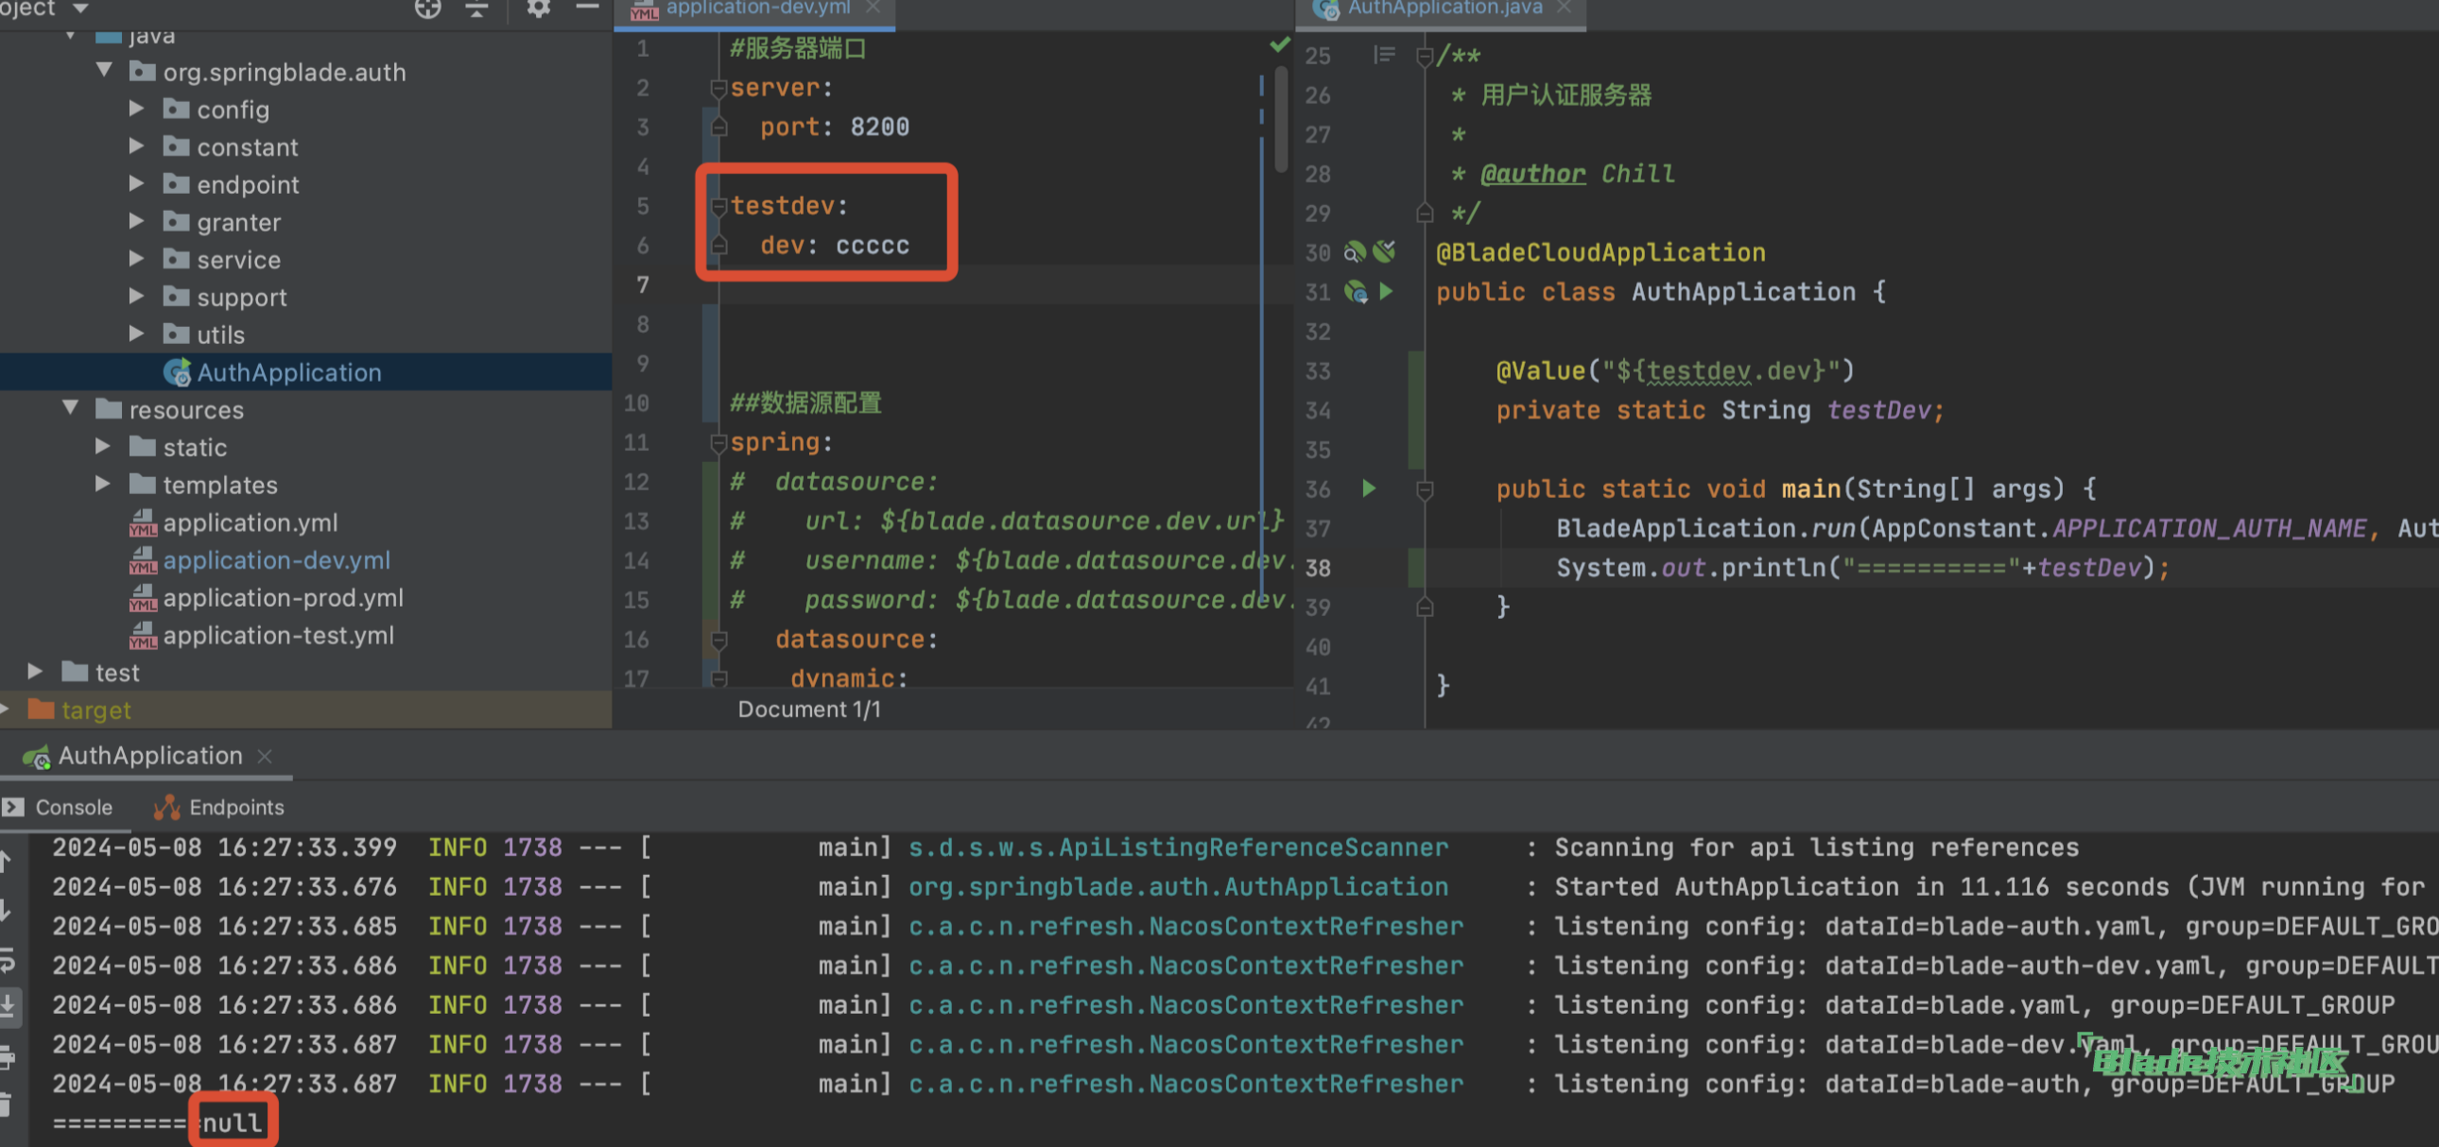Select the target folder

pyautogui.click(x=95, y=710)
